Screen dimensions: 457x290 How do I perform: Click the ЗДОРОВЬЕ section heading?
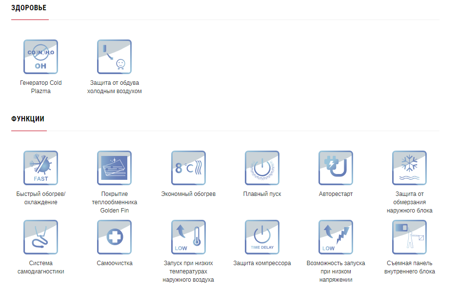(29, 8)
